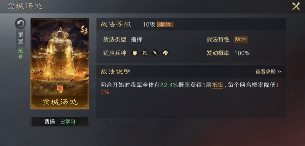The height and width of the screenshot is (146, 305).
Task: Expand the 查看攻略 double chevron arrows
Action: [x=279, y=72]
